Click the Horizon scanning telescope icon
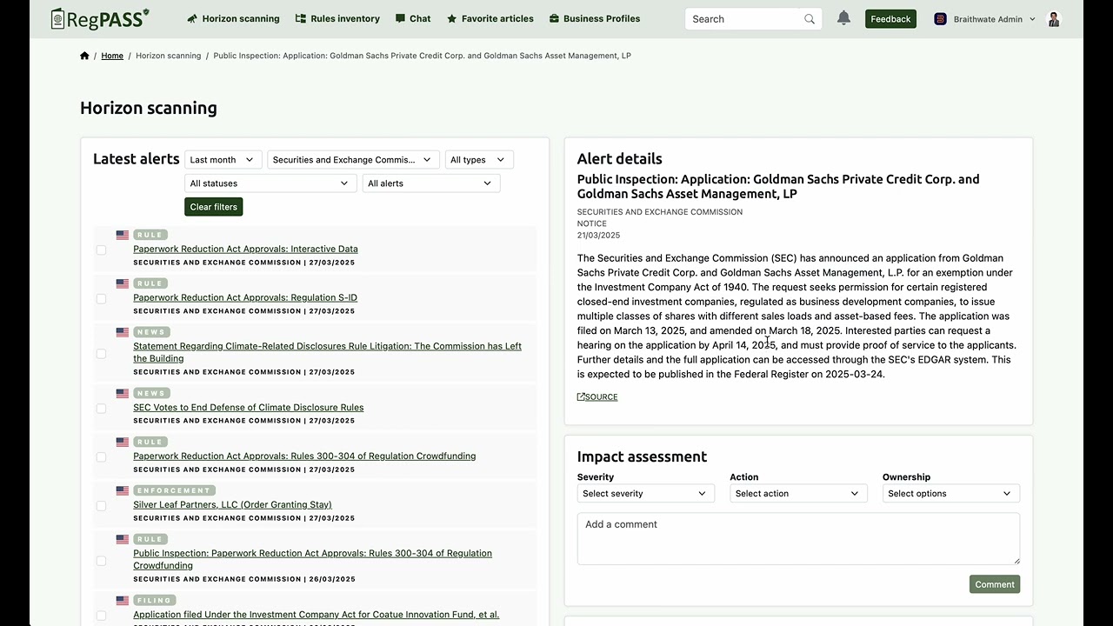This screenshot has height=626, width=1113. pyautogui.click(x=193, y=18)
